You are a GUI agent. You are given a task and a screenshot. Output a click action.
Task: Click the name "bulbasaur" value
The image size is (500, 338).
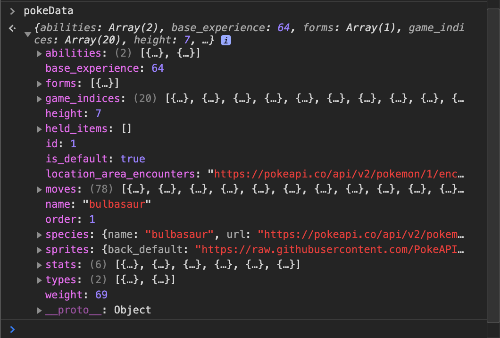click(x=117, y=204)
